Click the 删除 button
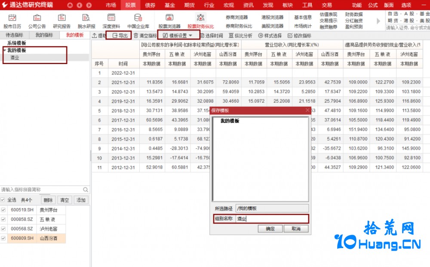This screenshot has height=267, width=430. (48, 200)
